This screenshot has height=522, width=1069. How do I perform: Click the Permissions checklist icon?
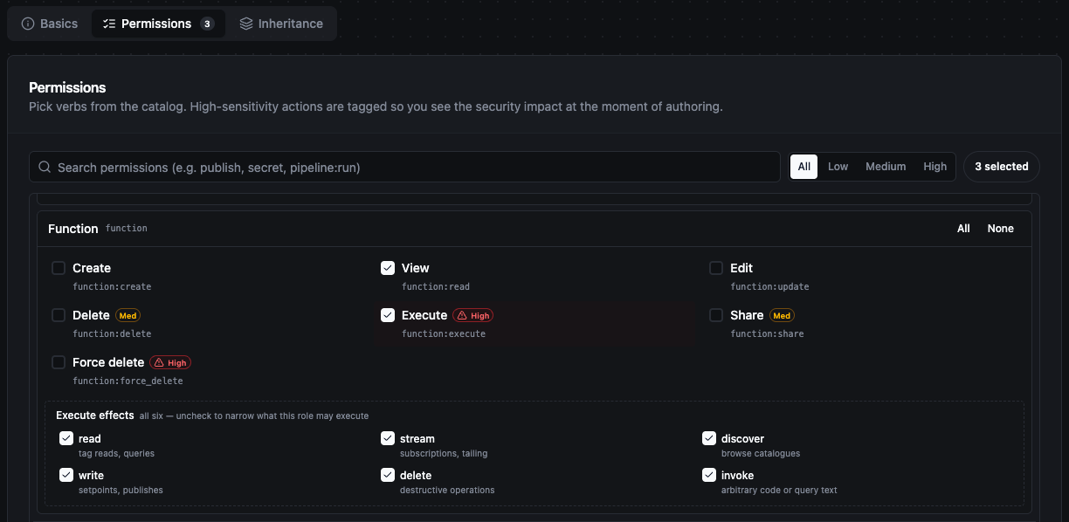[109, 24]
